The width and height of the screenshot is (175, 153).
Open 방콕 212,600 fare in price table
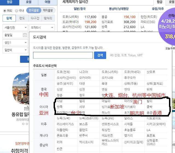pyautogui.click(x=118, y=27)
